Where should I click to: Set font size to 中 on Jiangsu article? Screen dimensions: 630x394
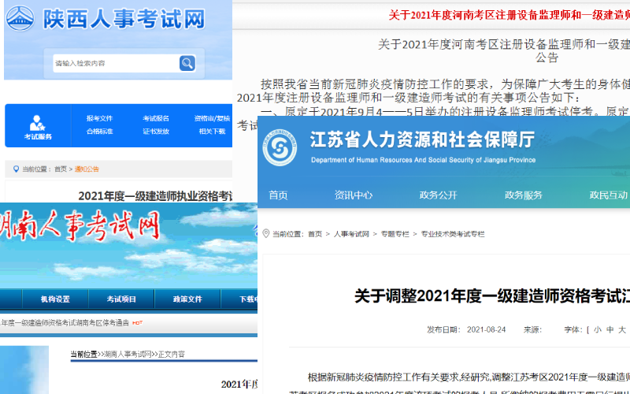click(x=609, y=329)
